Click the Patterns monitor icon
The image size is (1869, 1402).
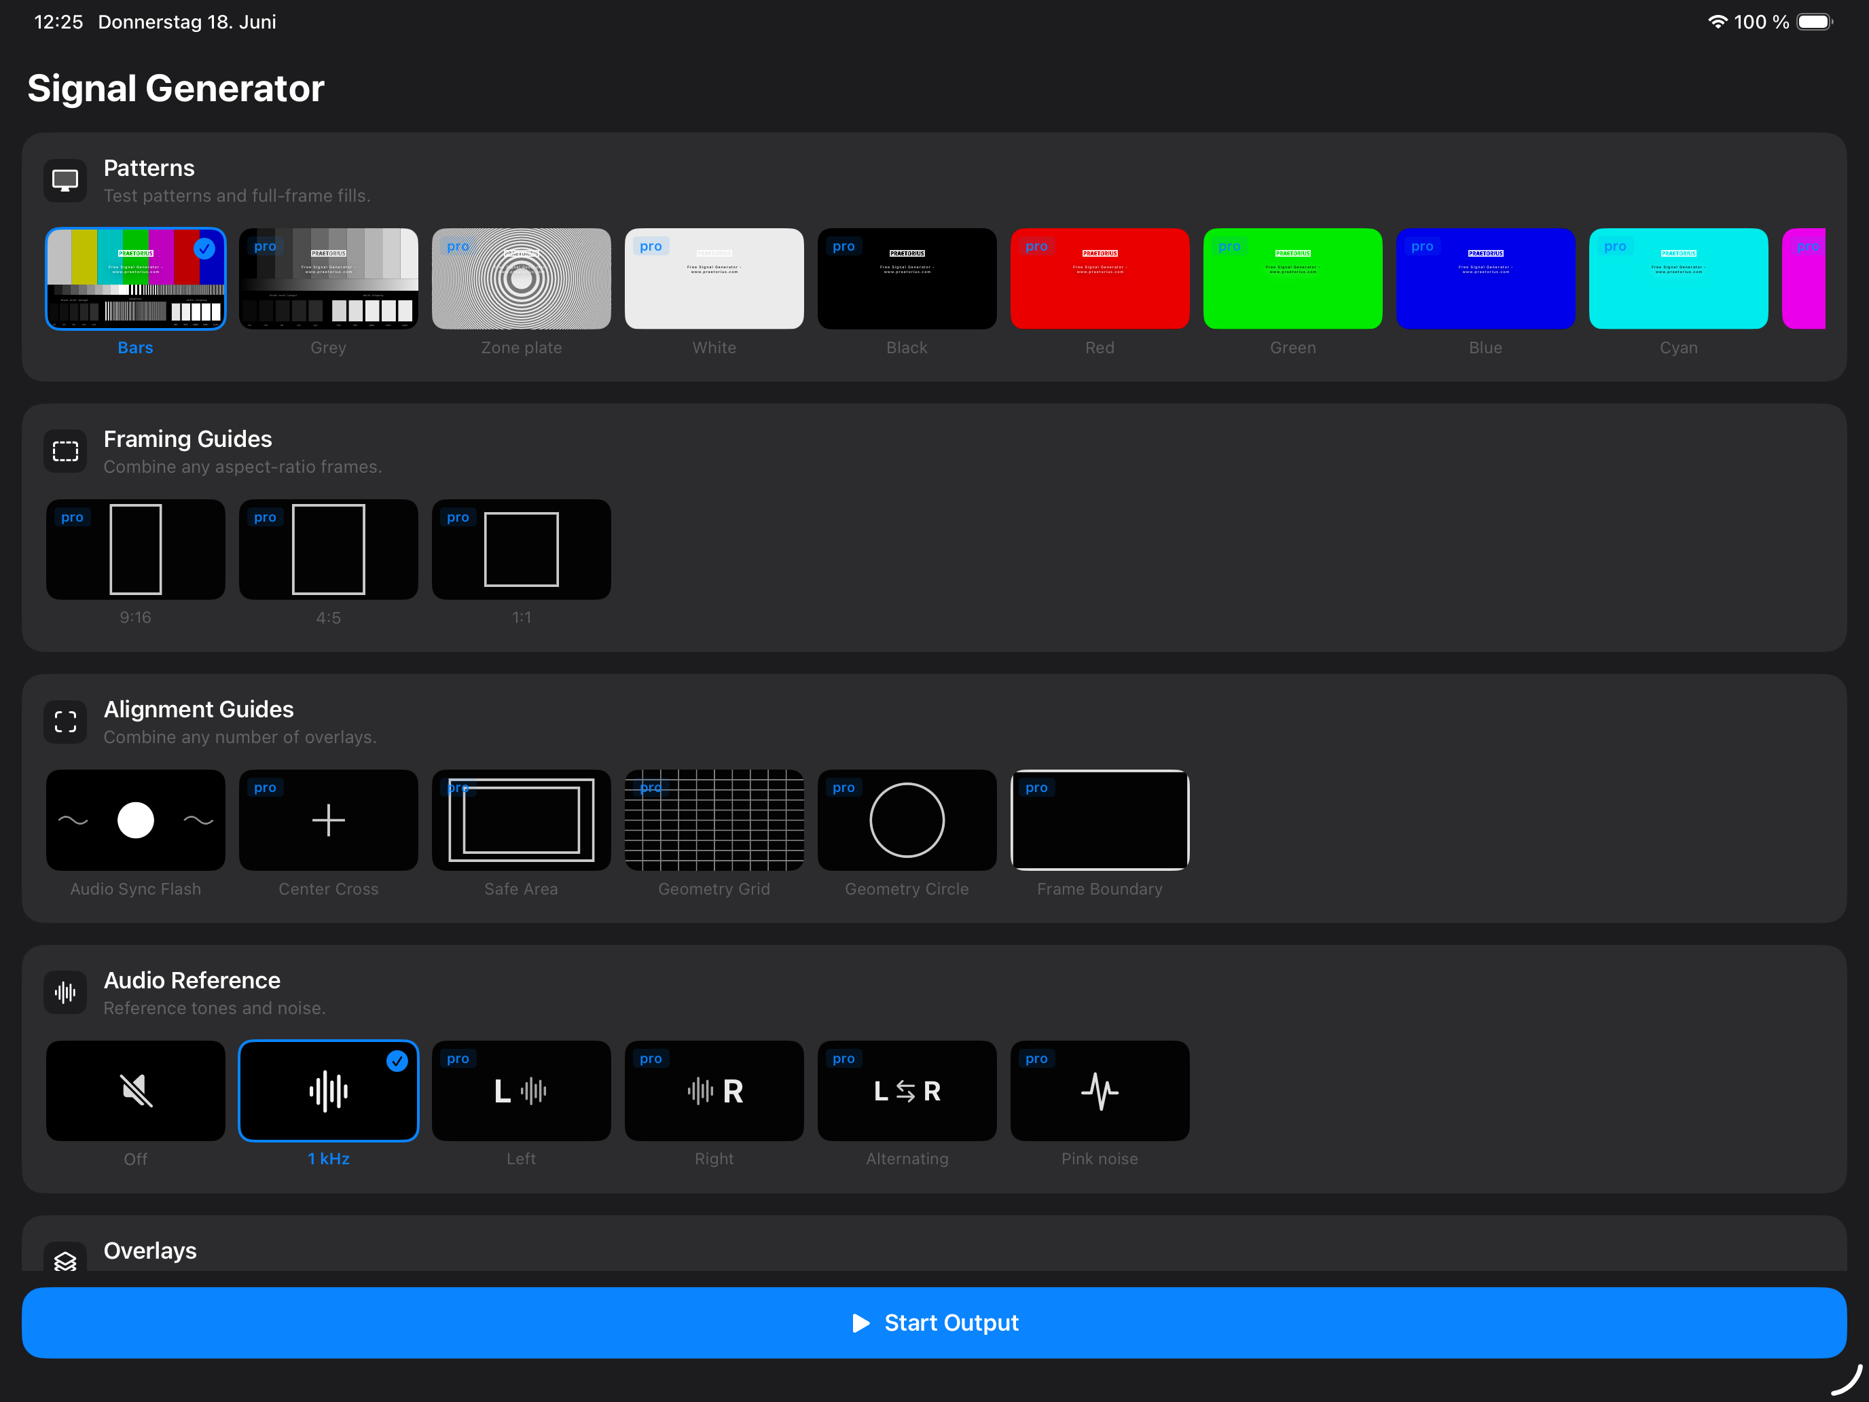click(x=65, y=180)
